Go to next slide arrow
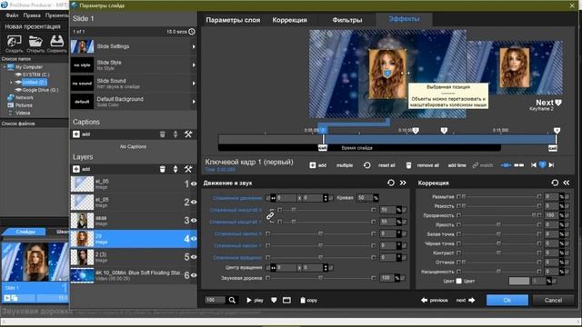The height and width of the screenshot is (327, 582). click(472, 300)
